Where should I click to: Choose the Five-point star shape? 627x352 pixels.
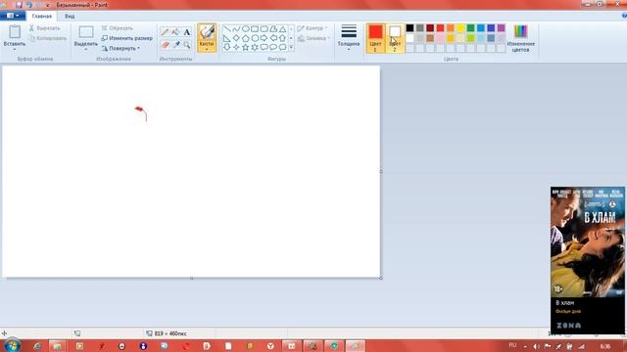coord(246,47)
